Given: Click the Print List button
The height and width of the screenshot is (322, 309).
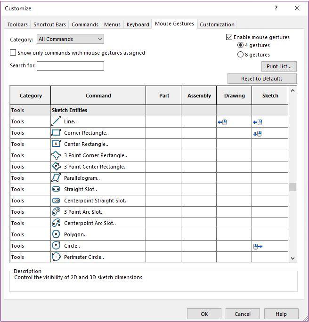Looking at the screenshot, I should coord(279,66).
